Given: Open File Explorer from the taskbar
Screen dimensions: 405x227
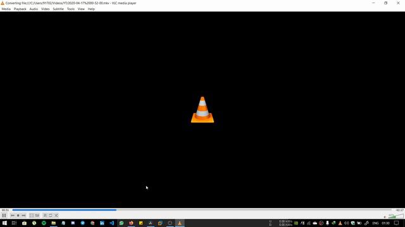Looking at the screenshot, I should point(53,223).
